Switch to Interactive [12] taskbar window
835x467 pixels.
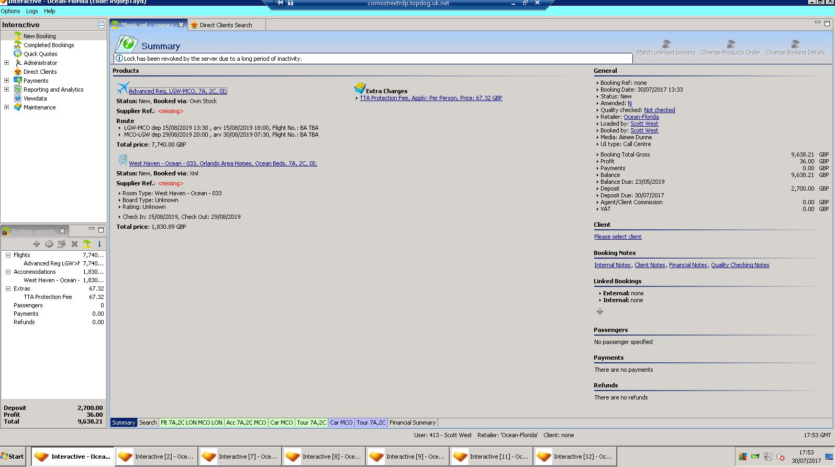[575, 457]
